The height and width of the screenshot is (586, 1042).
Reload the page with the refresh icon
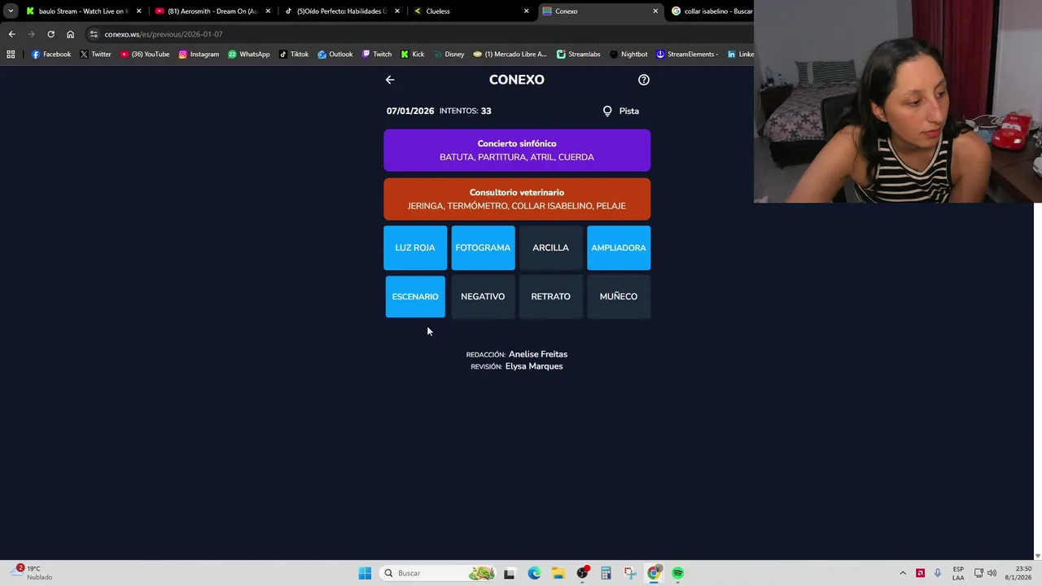coord(50,34)
